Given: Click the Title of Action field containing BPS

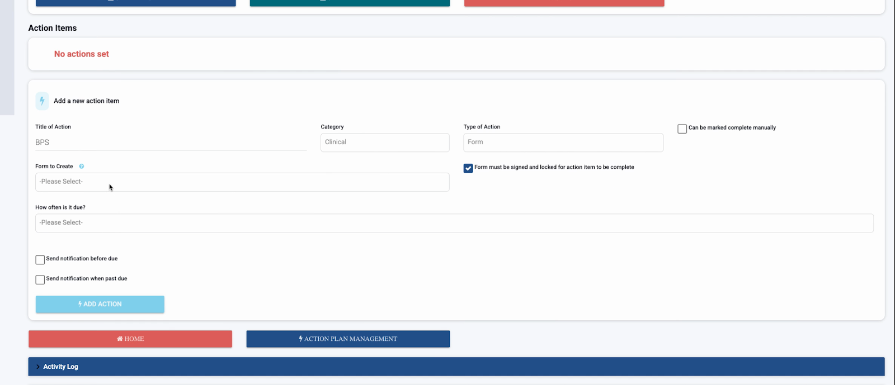Looking at the screenshot, I should coord(171,142).
